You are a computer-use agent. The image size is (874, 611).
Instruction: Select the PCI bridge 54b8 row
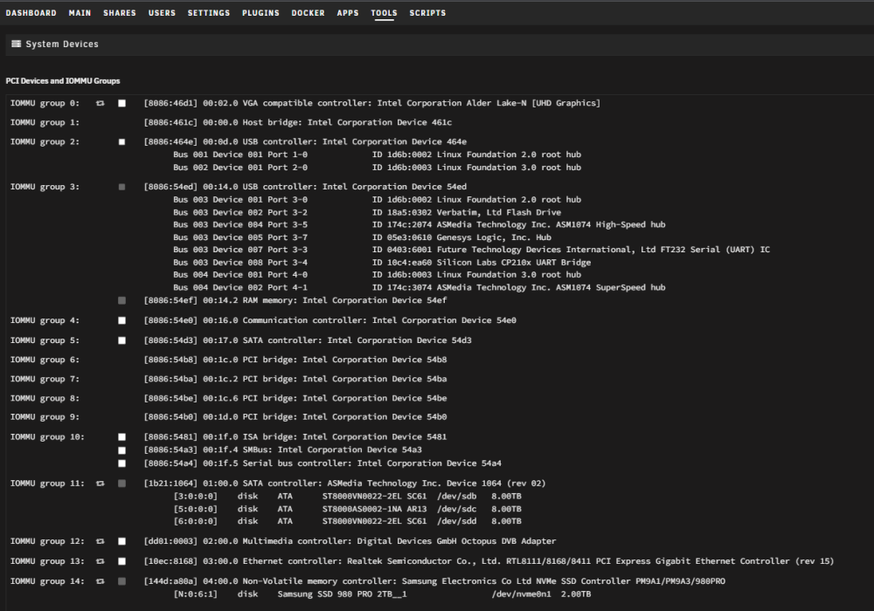[x=295, y=360]
